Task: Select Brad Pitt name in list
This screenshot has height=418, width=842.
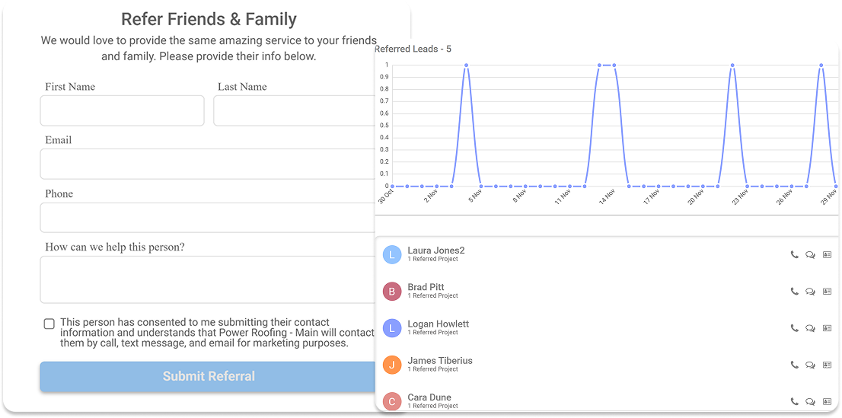Action: pyautogui.click(x=426, y=287)
